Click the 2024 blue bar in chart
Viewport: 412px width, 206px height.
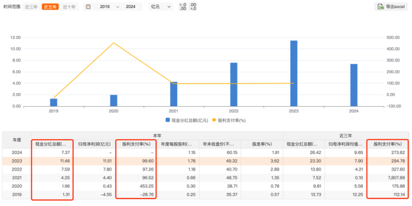[x=354, y=85]
